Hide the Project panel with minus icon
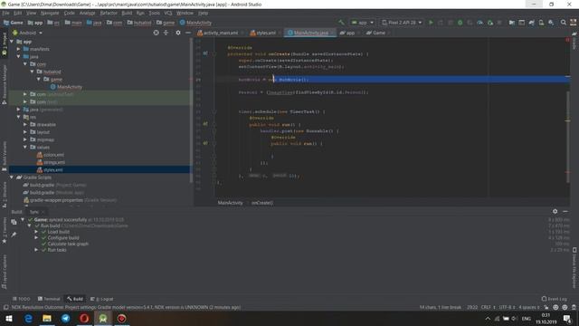 [x=188, y=33]
